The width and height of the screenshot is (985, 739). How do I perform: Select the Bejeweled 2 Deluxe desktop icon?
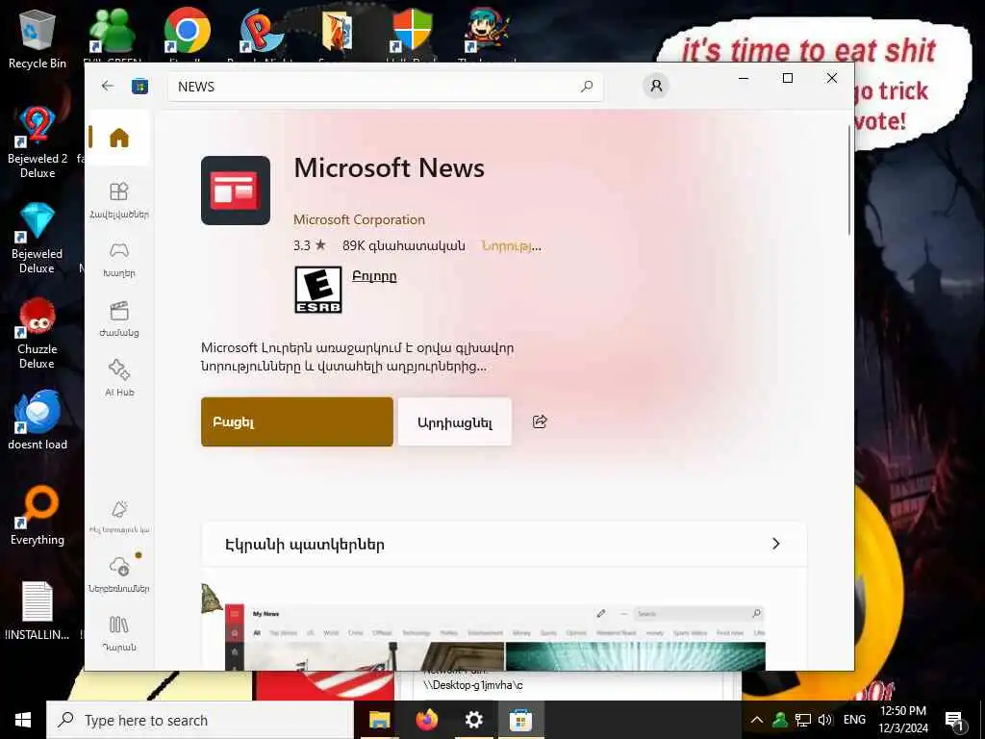38,143
